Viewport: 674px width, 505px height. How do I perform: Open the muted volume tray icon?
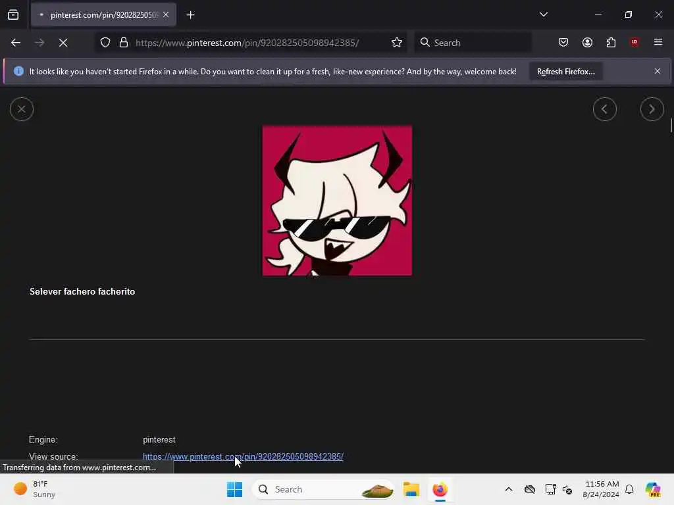pyautogui.click(x=567, y=489)
